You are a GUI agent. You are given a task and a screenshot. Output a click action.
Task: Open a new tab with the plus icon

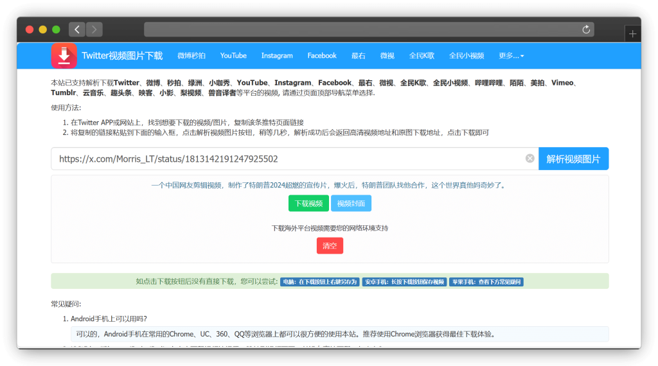coord(632,34)
